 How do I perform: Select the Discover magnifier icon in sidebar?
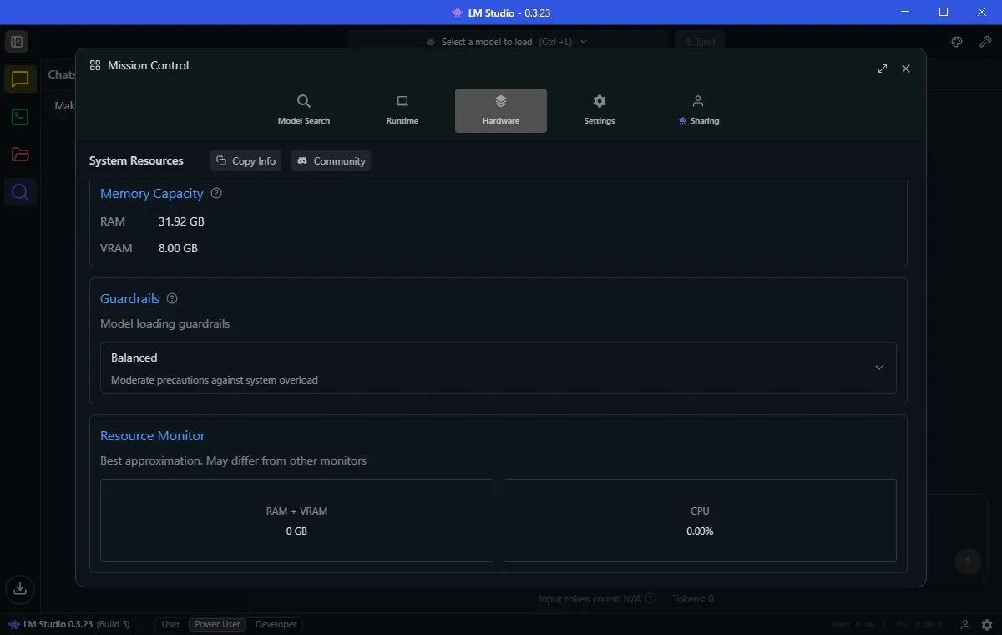pos(20,191)
